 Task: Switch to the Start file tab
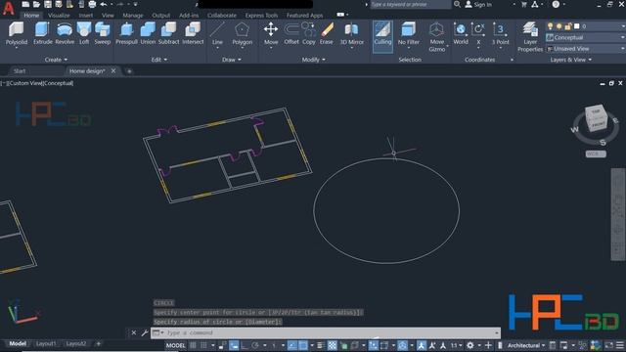[x=20, y=71]
